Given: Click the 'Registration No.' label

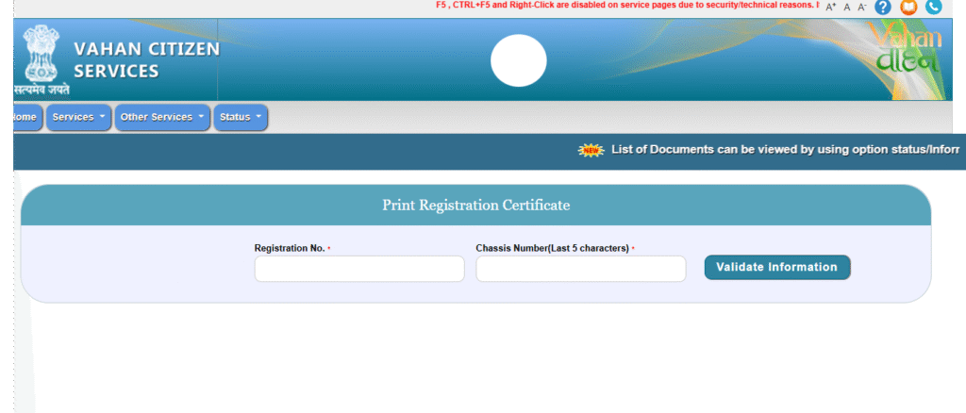Looking at the screenshot, I should 290,248.
